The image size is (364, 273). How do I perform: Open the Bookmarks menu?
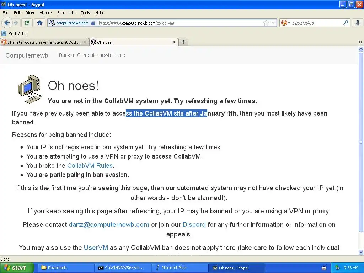(66, 13)
